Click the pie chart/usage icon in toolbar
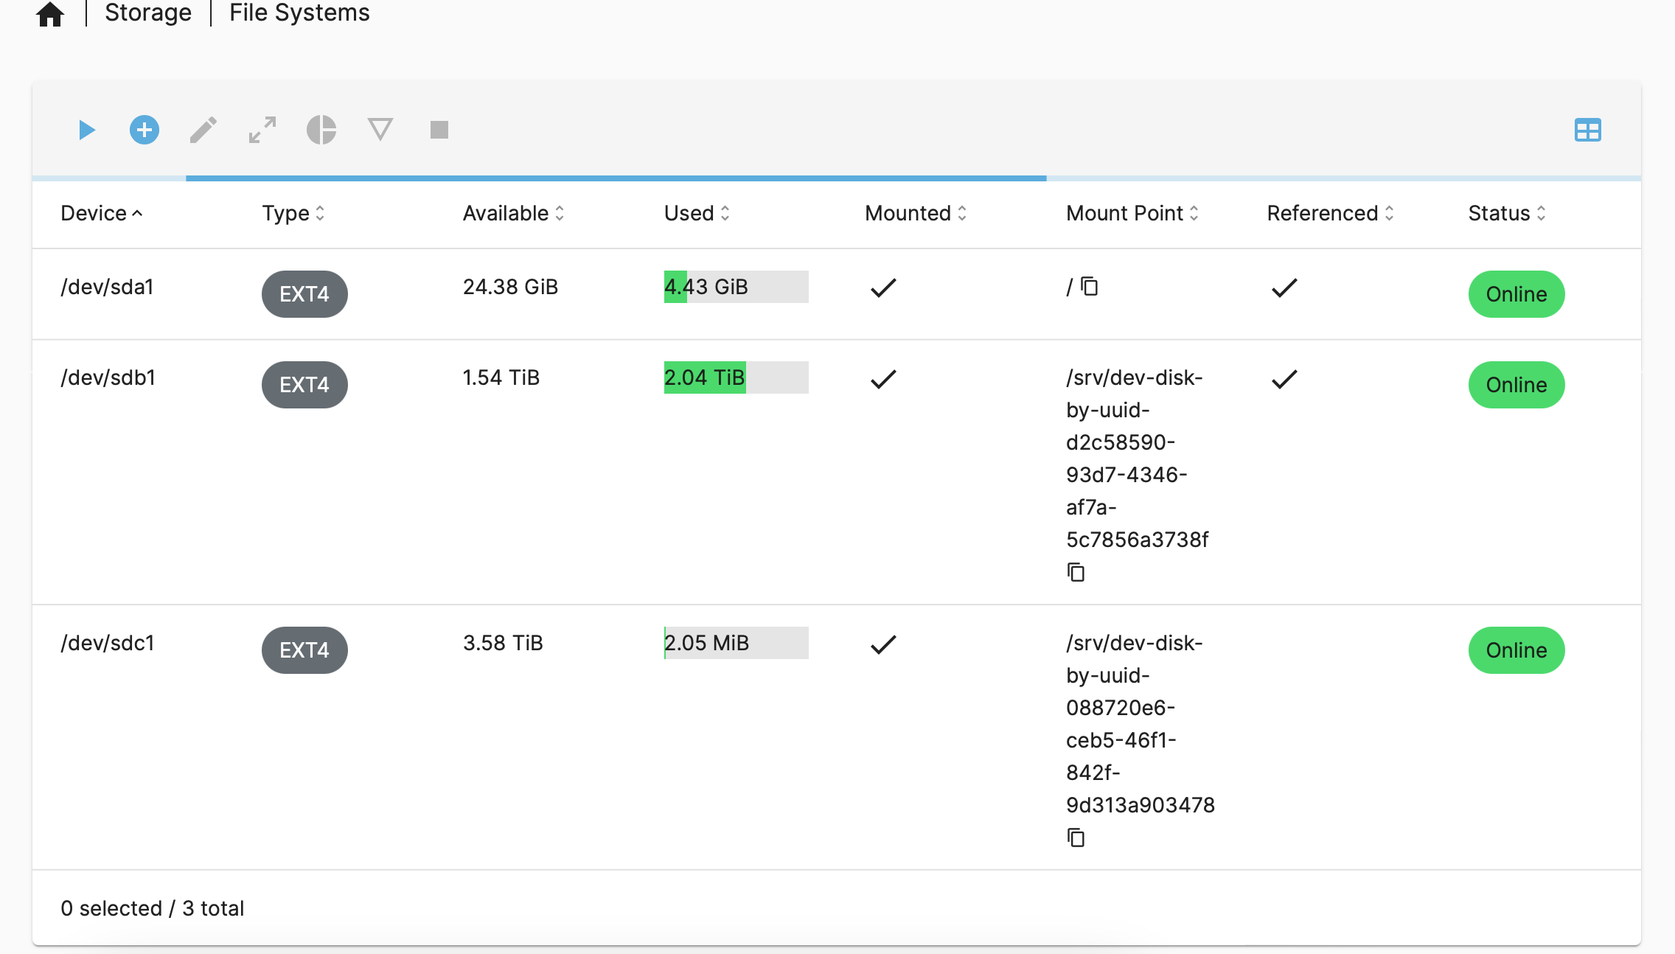Viewport: 1675px width, 954px height. pyautogui.click(x=321, y=129)
